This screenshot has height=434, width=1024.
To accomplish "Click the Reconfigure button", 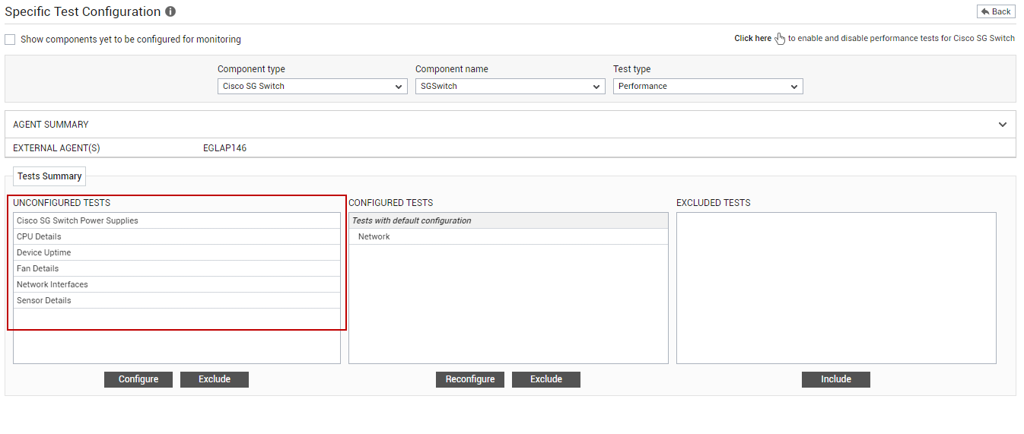I will coord(470,379).
